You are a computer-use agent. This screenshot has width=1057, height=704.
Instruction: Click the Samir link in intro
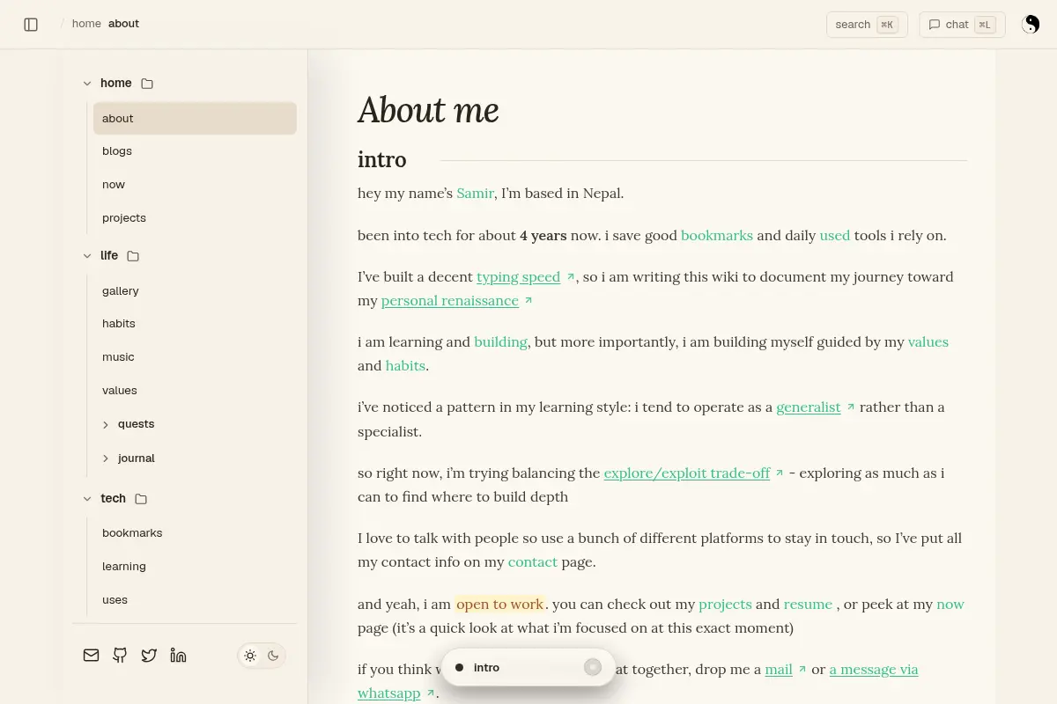pos(475,193)
